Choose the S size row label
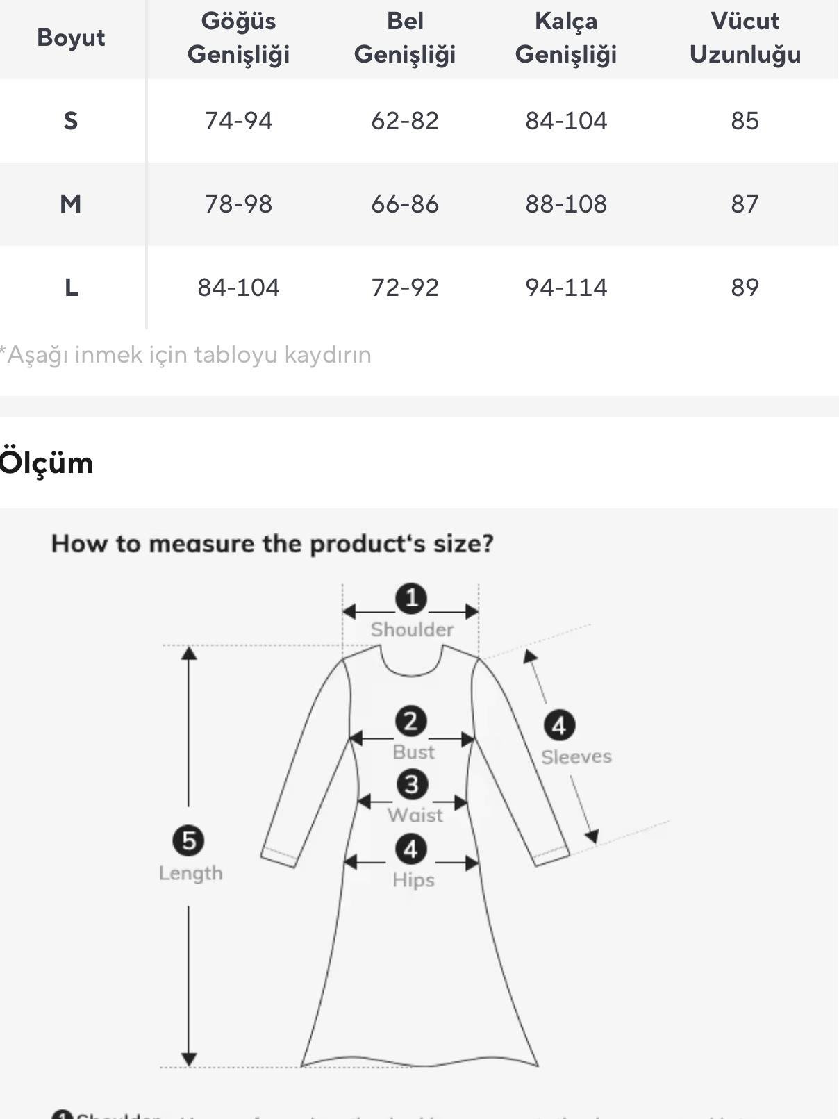The image size is (839, 1119). [x=71, y=121]
